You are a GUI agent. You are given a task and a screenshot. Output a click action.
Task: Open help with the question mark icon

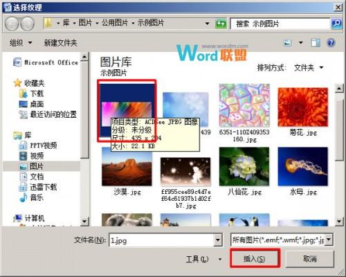tap(331, 43)
